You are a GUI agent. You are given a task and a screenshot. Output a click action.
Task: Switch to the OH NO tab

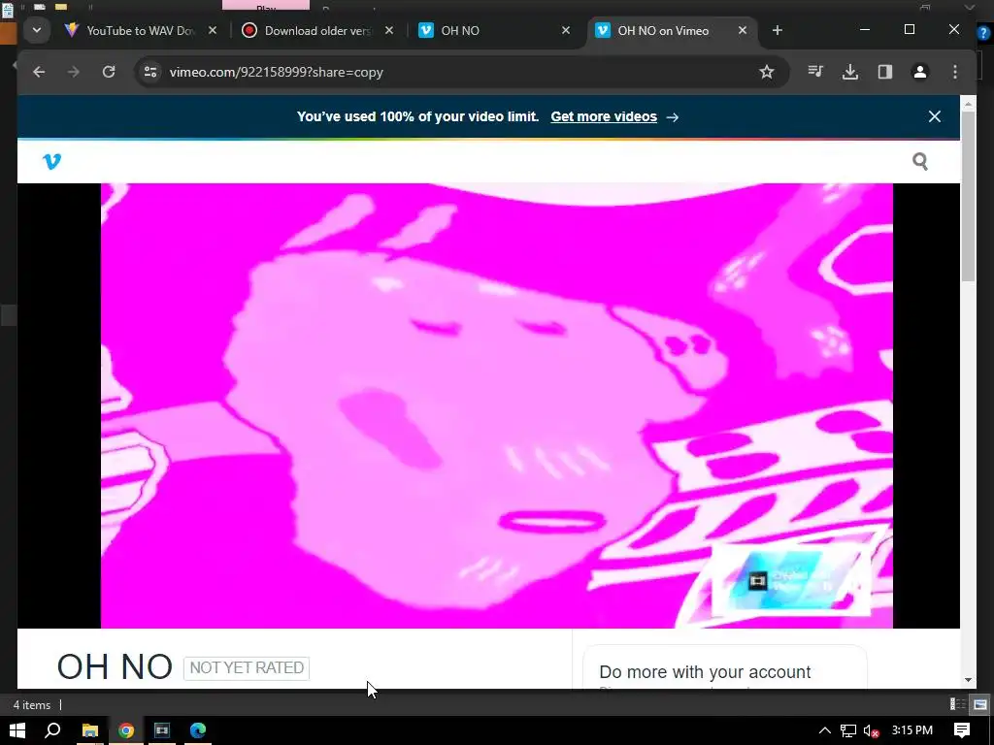[487, 30]
